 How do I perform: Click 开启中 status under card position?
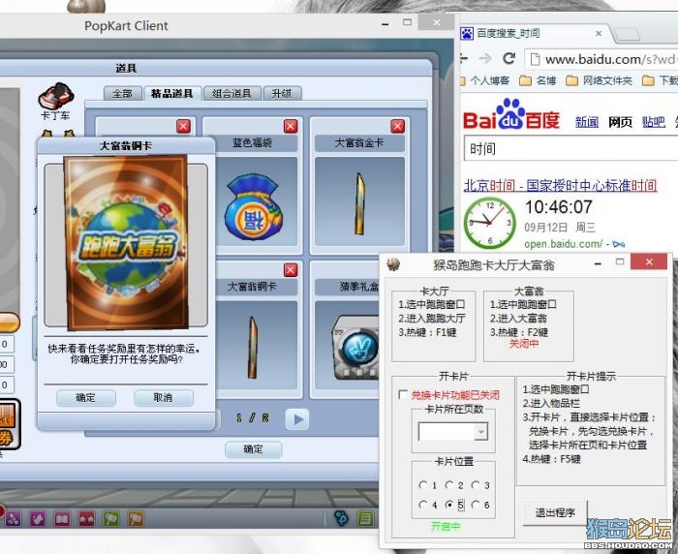point(446,526)
